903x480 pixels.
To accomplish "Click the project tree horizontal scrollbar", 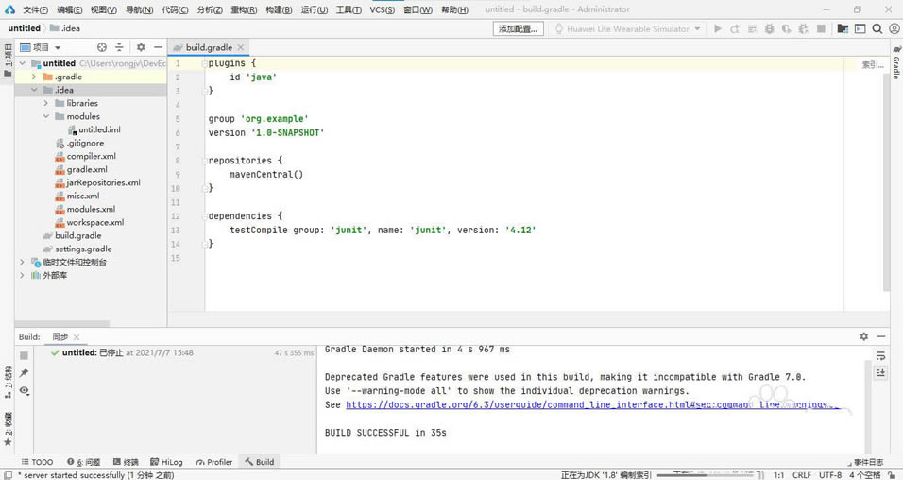I will point(62,324).
